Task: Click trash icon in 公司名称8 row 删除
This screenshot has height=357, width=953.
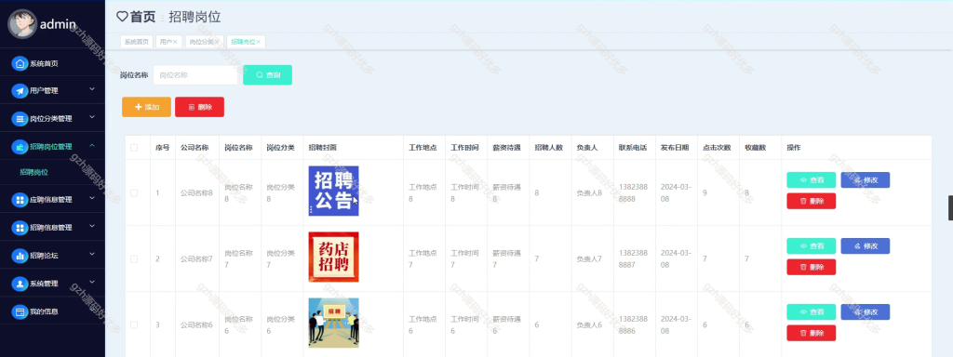Action: 803,201
